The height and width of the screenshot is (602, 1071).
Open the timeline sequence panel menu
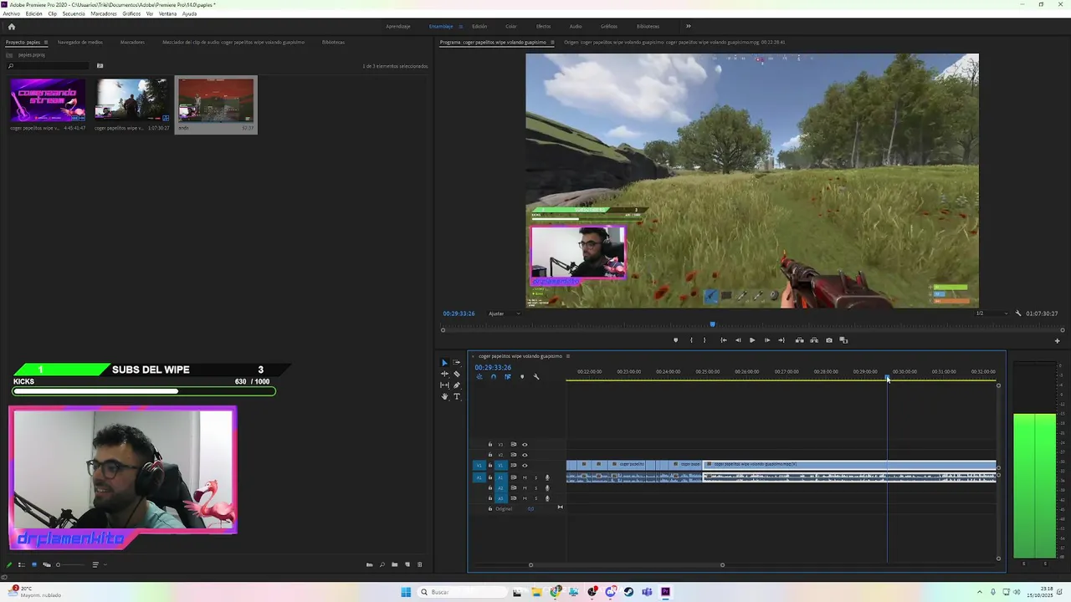tap(569, 356)
